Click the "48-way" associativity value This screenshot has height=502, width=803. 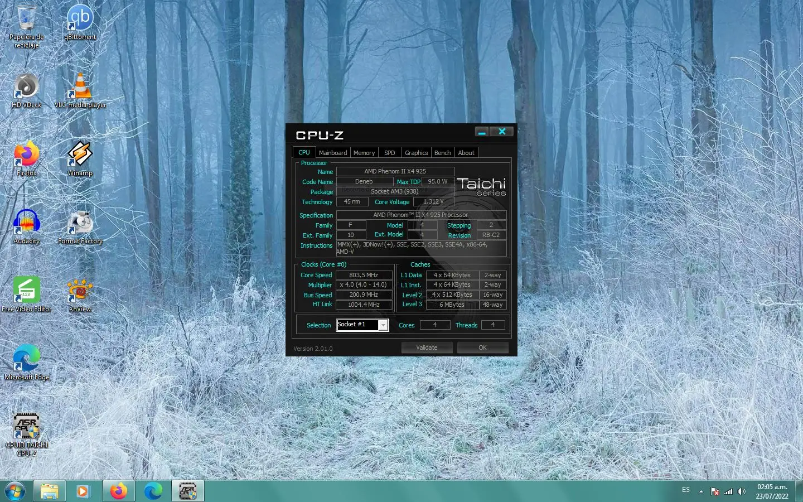pyautogui.click(x=493, y=305)
